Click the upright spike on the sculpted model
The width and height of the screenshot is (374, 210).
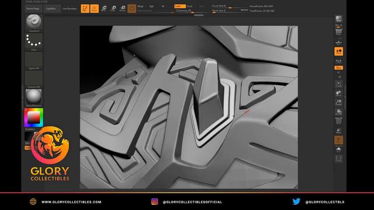[x=208, y=94]
